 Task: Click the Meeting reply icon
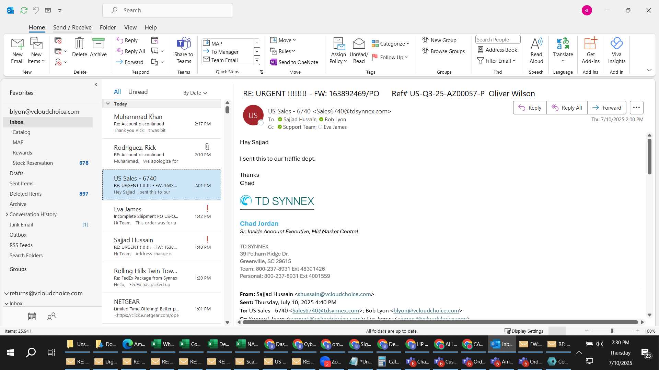click(155, 40)
